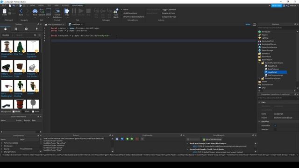This screenshot has width=299, height=168.
Task: Click the New file icon in quick access bar
Action: [x=10, y=6]
